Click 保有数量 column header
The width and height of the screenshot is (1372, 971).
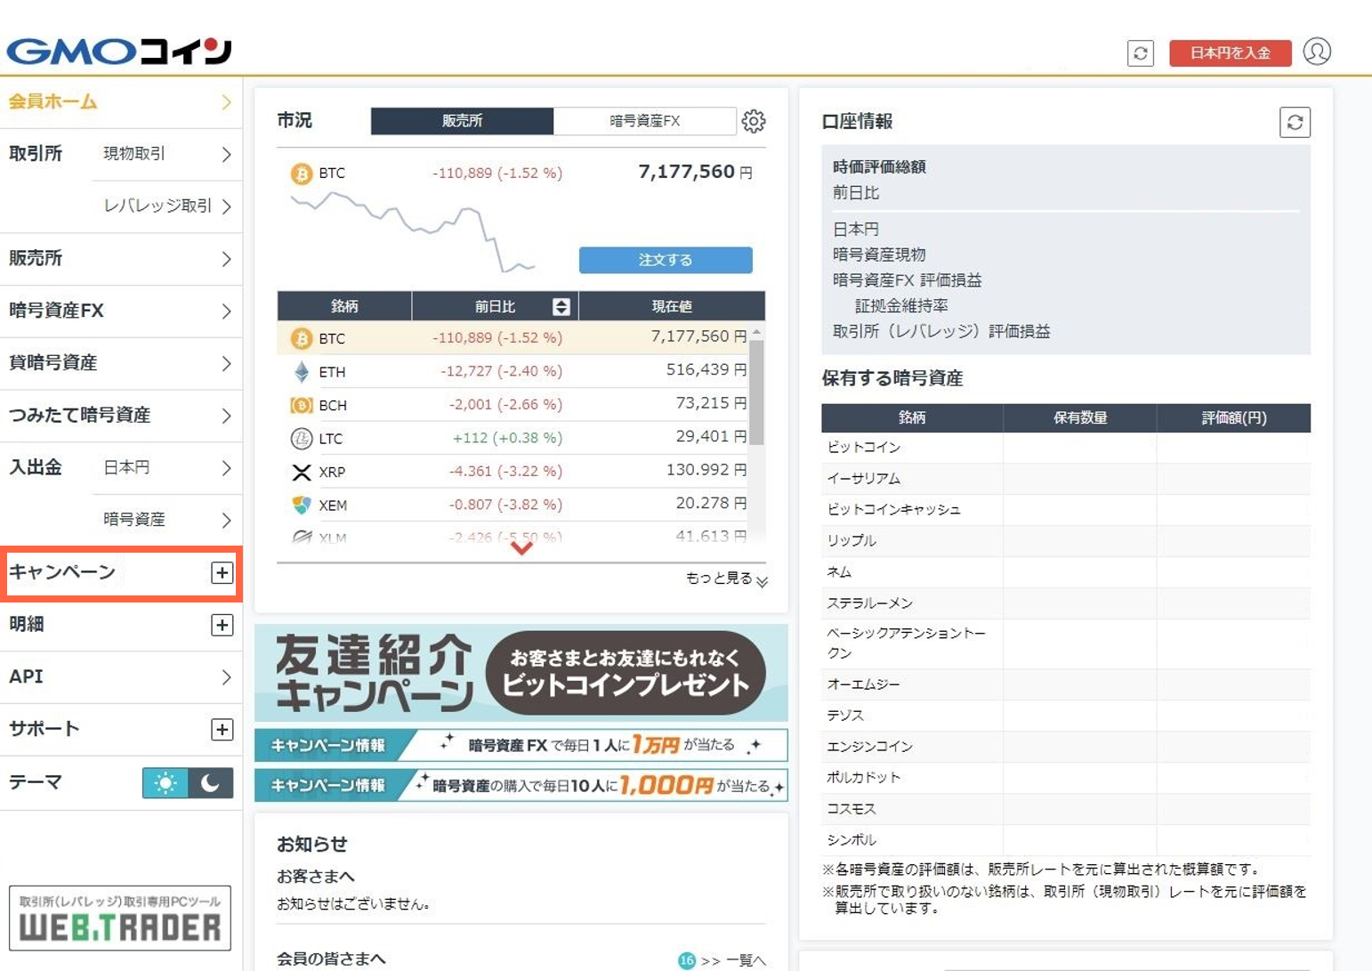coord(1080,417)
